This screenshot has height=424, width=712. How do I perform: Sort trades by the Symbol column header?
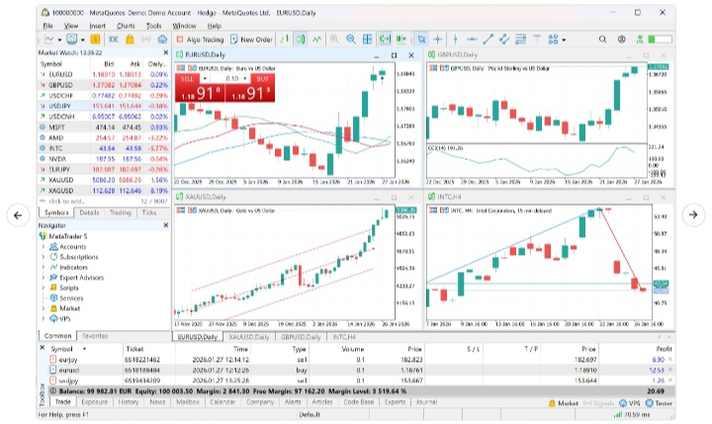click(61, 349)
